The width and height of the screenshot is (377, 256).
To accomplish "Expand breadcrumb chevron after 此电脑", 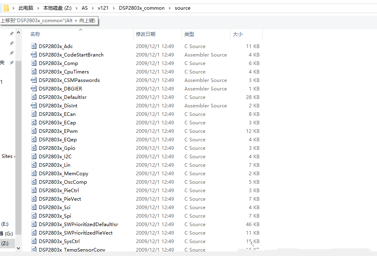I will tap(38, 8).
